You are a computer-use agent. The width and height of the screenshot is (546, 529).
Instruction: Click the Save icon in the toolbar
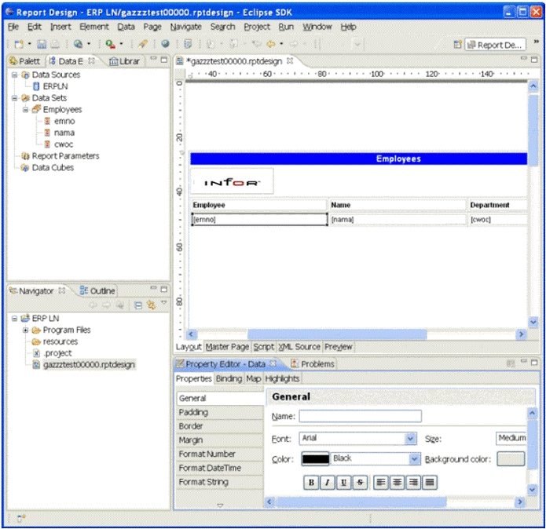[42, 45]
